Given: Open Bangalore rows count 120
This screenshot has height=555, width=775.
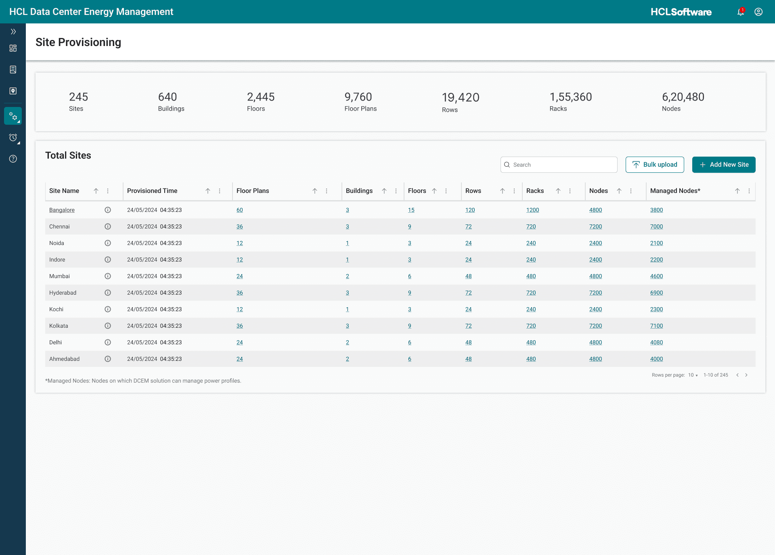Looking at the screenshot, I should coord(470,210).
